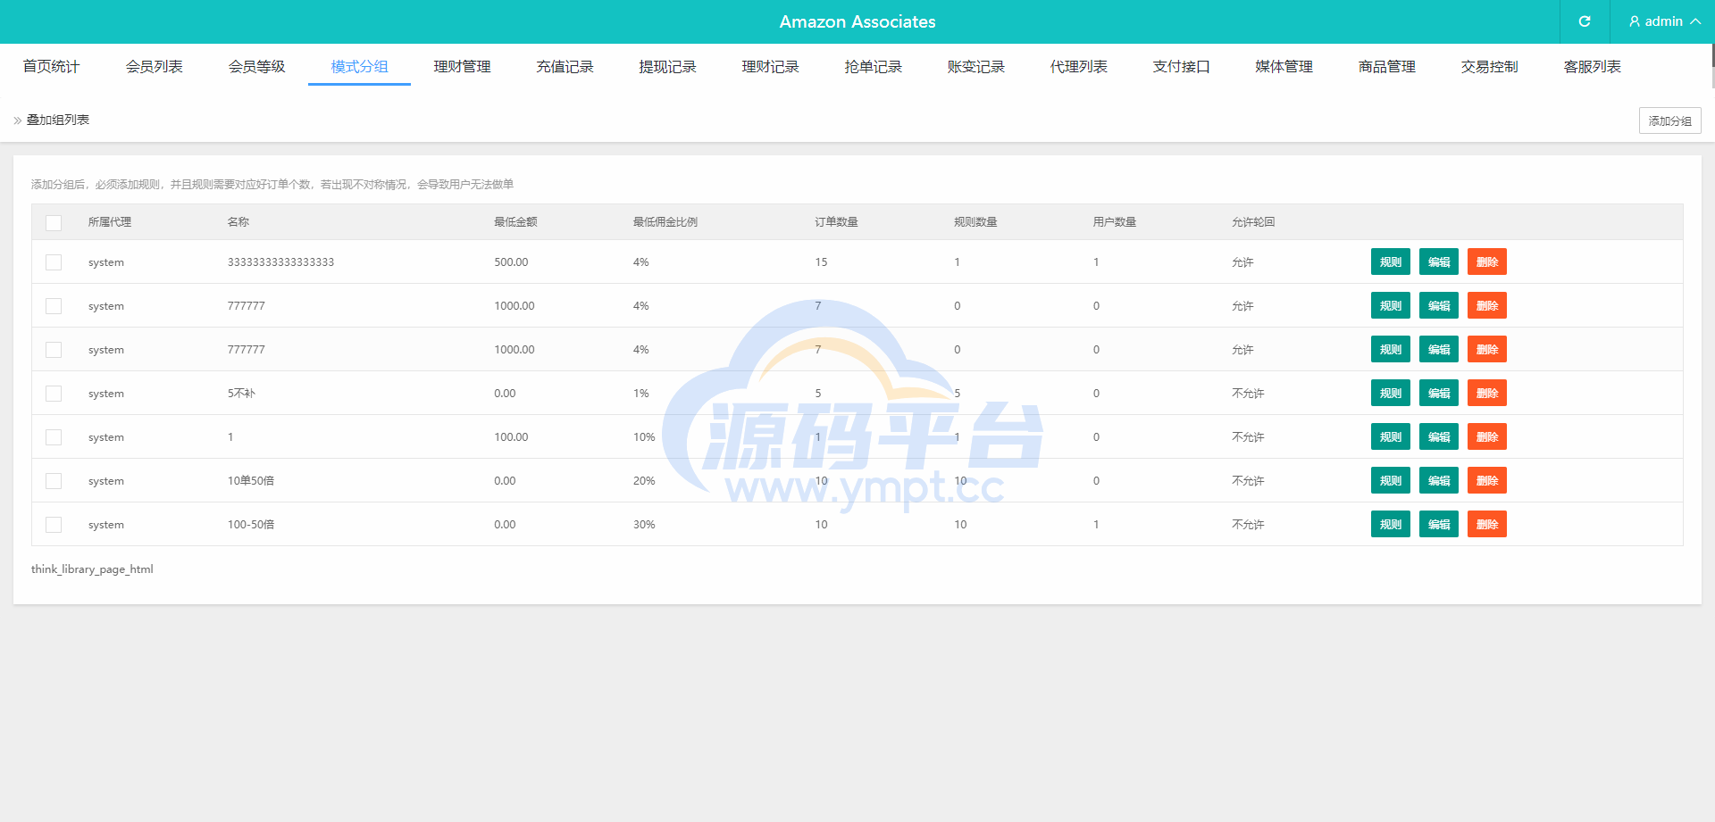
Task: Click the think_library_page_html text
Action: (92, 569)
